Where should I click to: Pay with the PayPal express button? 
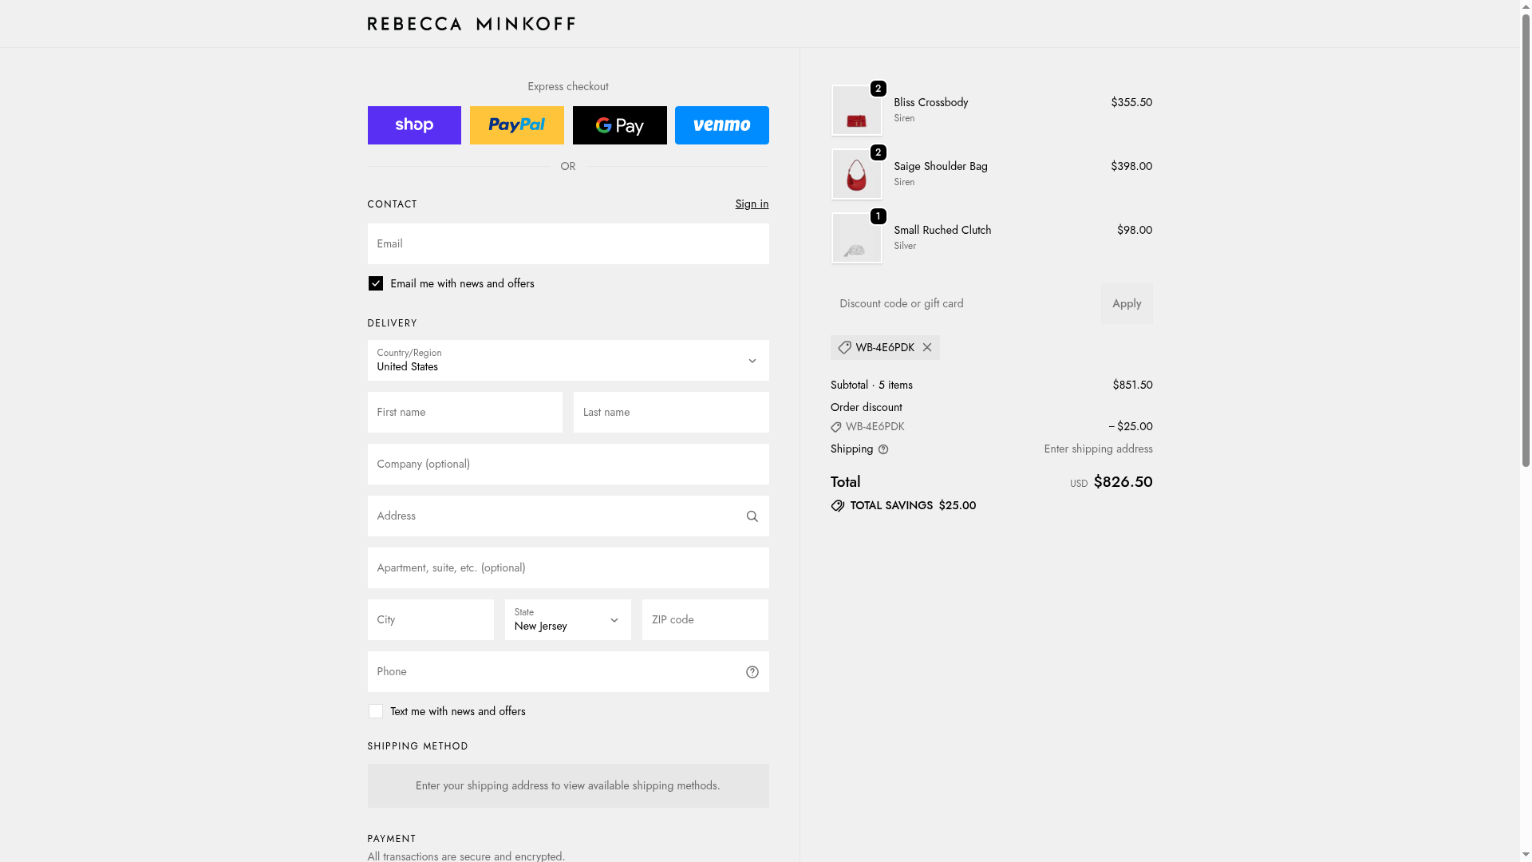pos(516,125)
